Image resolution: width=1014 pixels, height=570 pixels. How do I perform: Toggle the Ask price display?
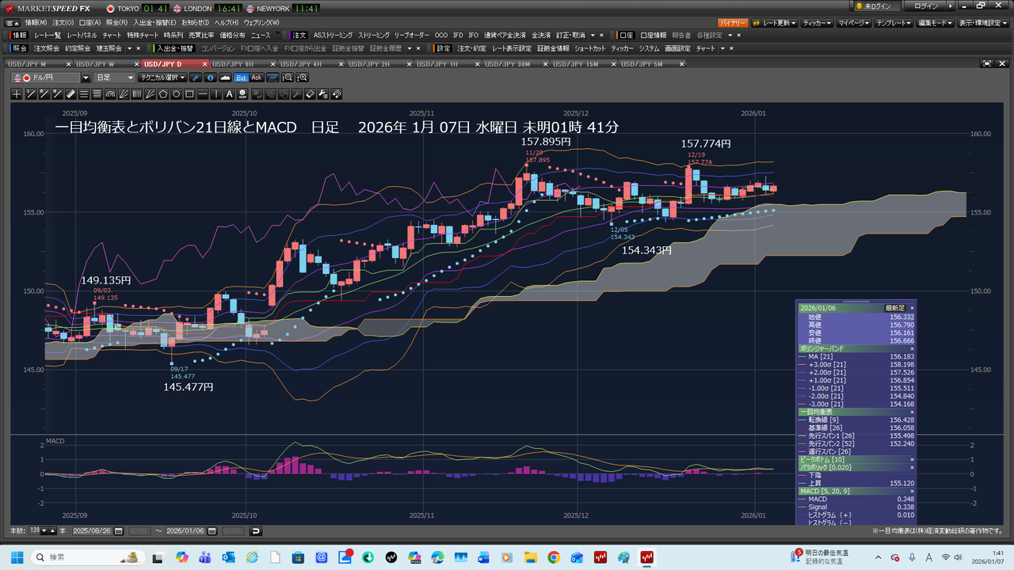256,78
